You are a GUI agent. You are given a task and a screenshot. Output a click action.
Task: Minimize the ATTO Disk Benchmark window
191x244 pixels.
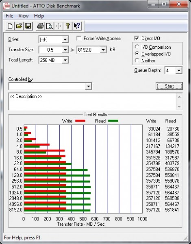[153, 4]
